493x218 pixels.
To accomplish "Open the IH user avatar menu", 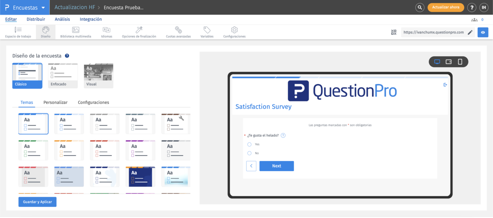I will (x=484, y=7).
